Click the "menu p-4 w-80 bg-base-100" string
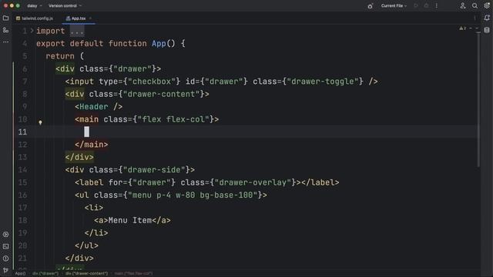The image size is (493, 277). coord(193,195)
